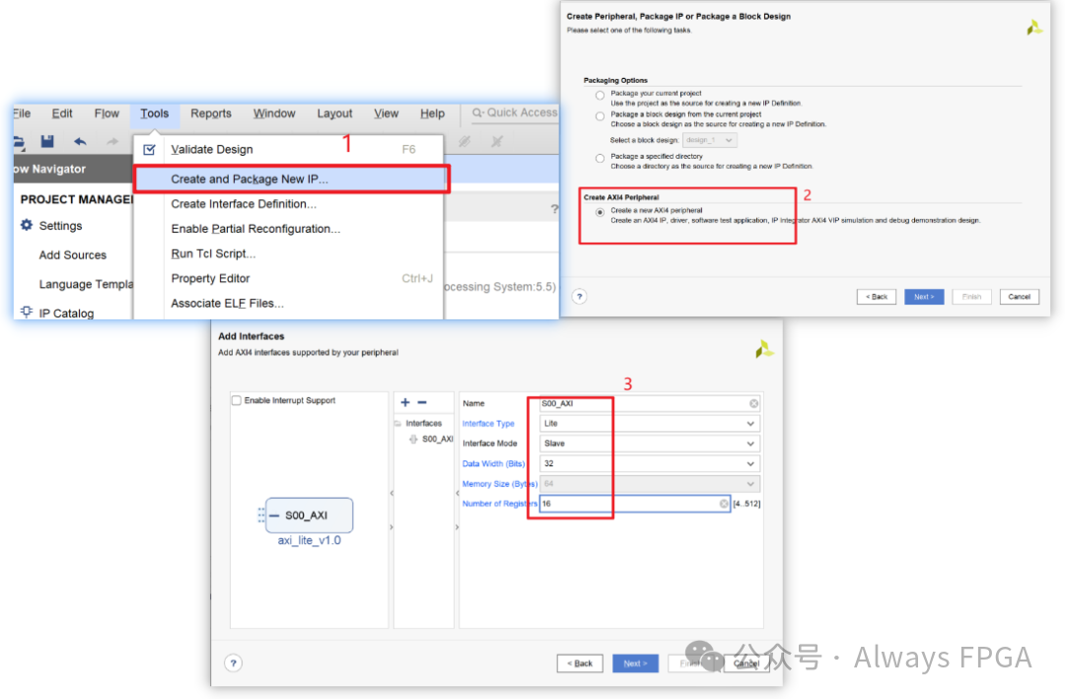Clear the Name field using its X icon
This screenshot has width=1065, height=699.
pos(754,403)
